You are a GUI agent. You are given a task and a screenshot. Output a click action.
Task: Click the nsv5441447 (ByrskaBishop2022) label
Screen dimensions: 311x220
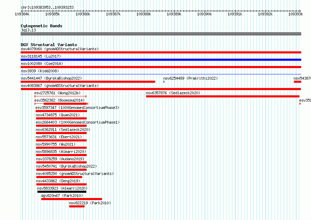point(51,78)
